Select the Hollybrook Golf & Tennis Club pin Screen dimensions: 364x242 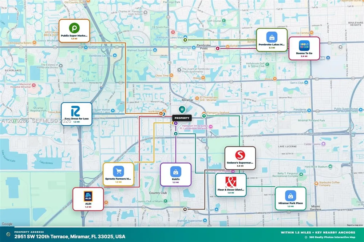coord(267,64)
